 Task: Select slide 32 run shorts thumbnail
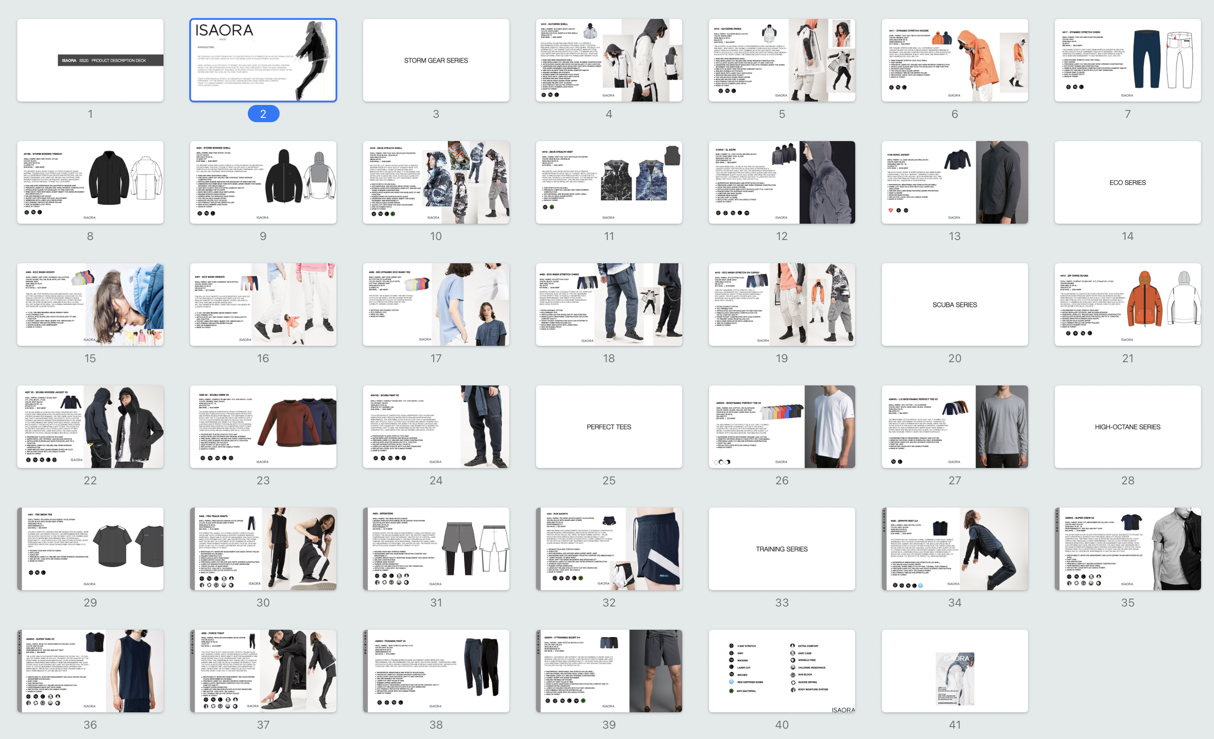[x=608, y=549]
